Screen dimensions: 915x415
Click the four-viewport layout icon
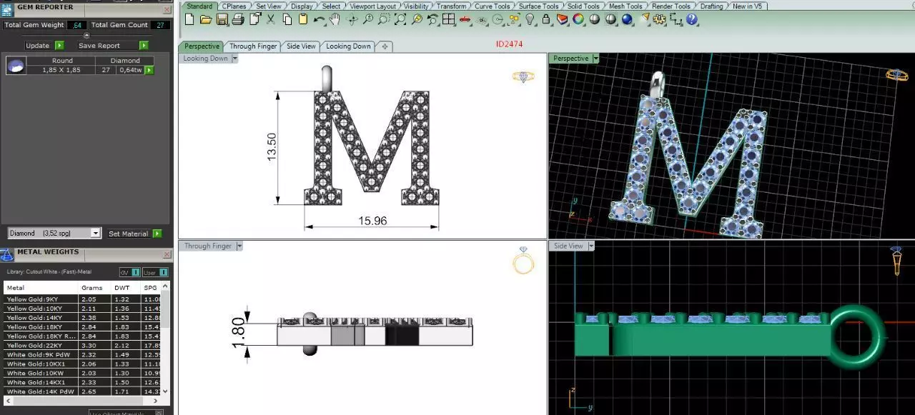click(x=448, y=19)
